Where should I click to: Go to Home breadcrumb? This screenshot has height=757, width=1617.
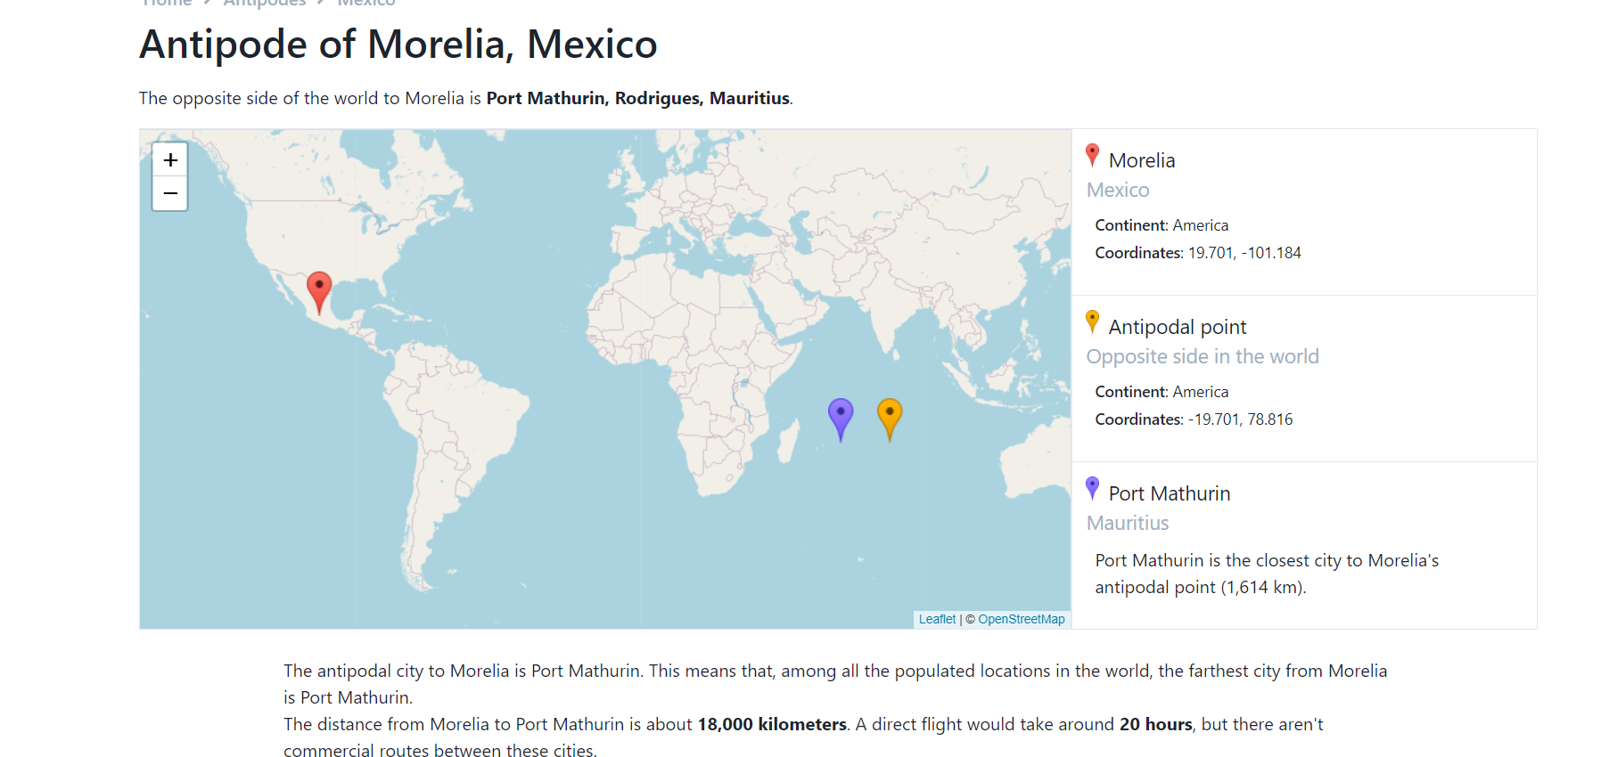point(168,3)
